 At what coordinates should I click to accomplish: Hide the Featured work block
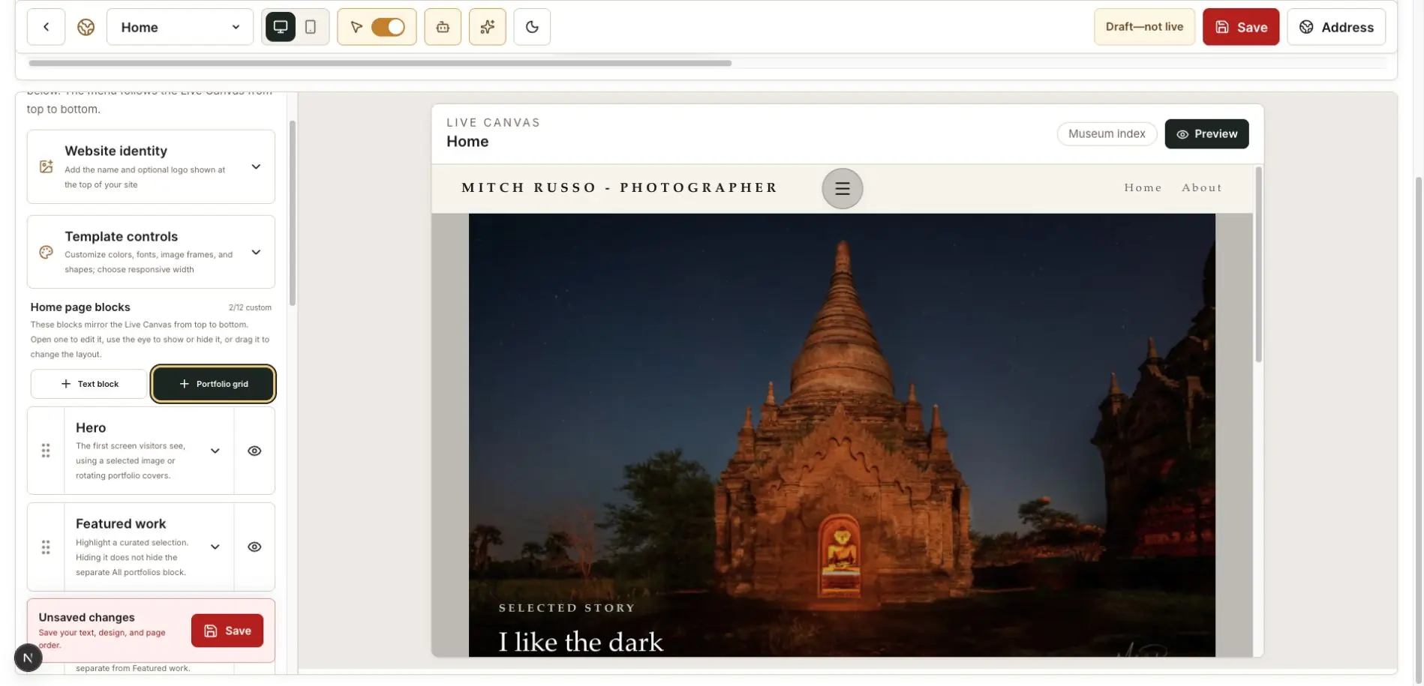pos(254,547)
